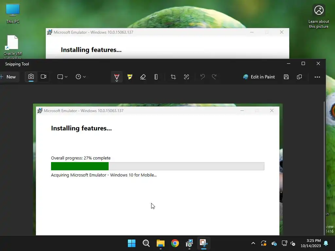The width and height of the screenshot is (335, 251).
Task: Close the Snipping Tool window
Action: (318, 64)
